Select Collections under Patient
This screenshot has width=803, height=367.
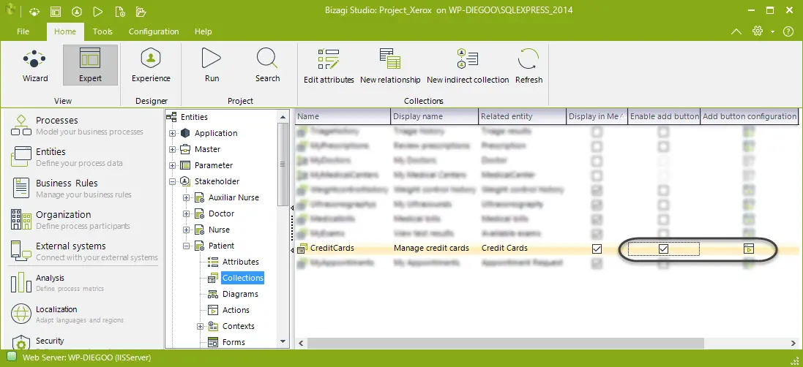(x=243, y=278)
